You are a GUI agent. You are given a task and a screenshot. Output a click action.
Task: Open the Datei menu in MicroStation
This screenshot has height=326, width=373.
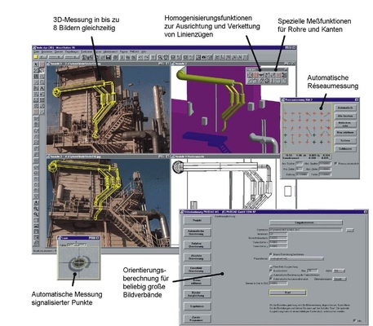click(36, 51)
